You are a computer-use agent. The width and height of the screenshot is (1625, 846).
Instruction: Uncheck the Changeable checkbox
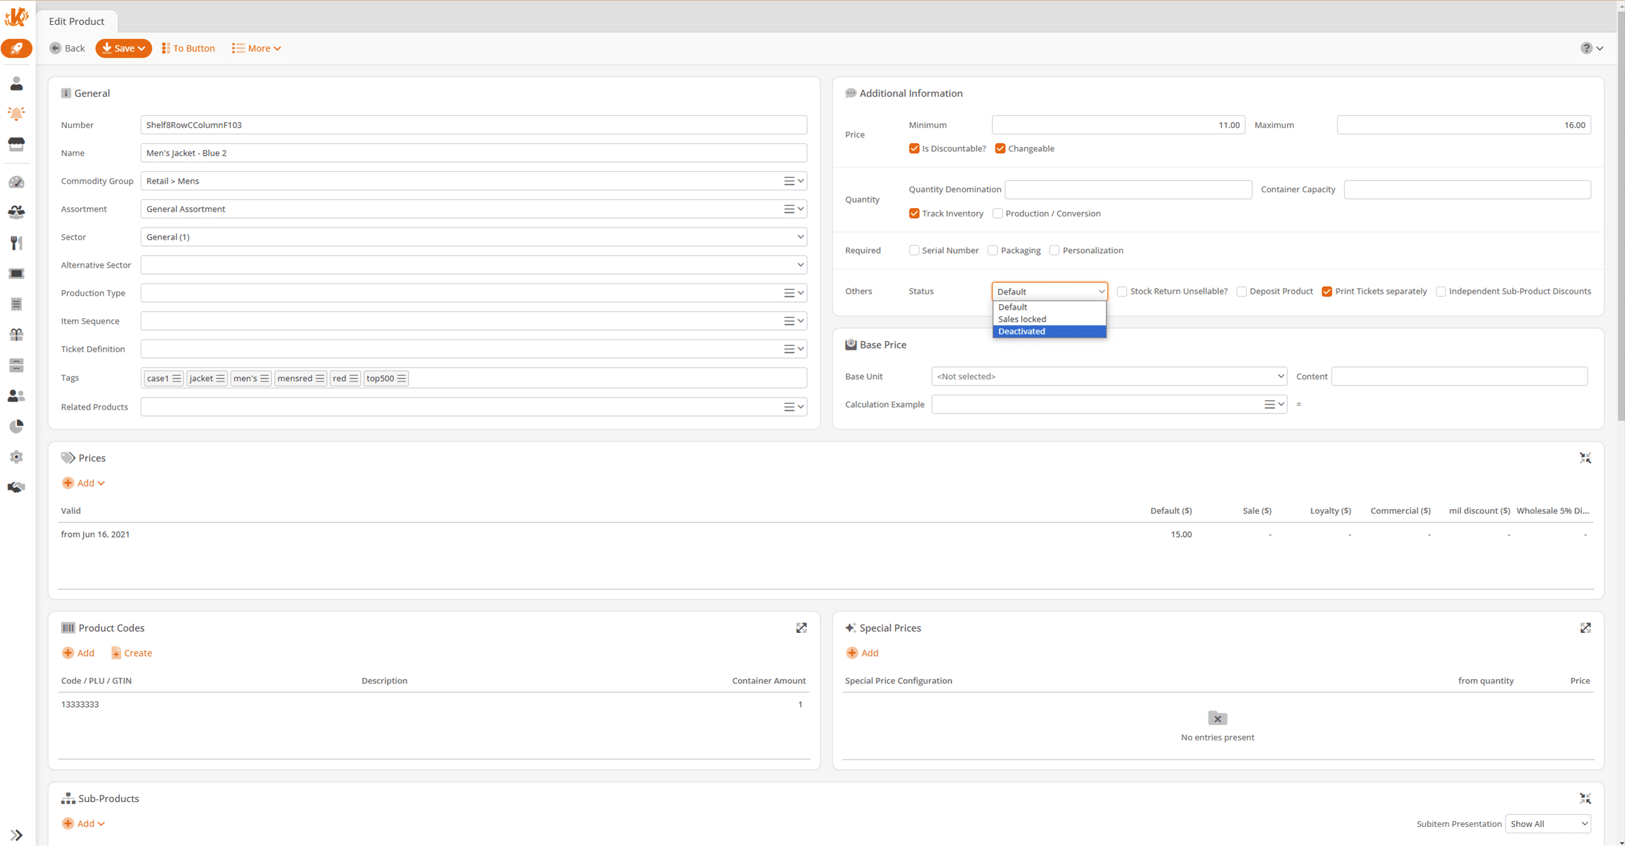[x=1000, y=148]
